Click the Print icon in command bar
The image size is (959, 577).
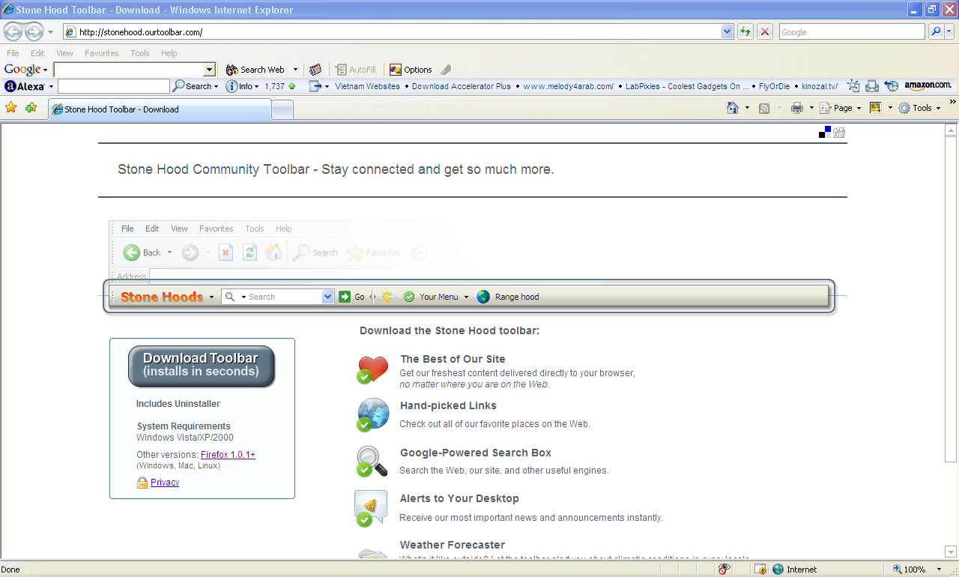797,108
